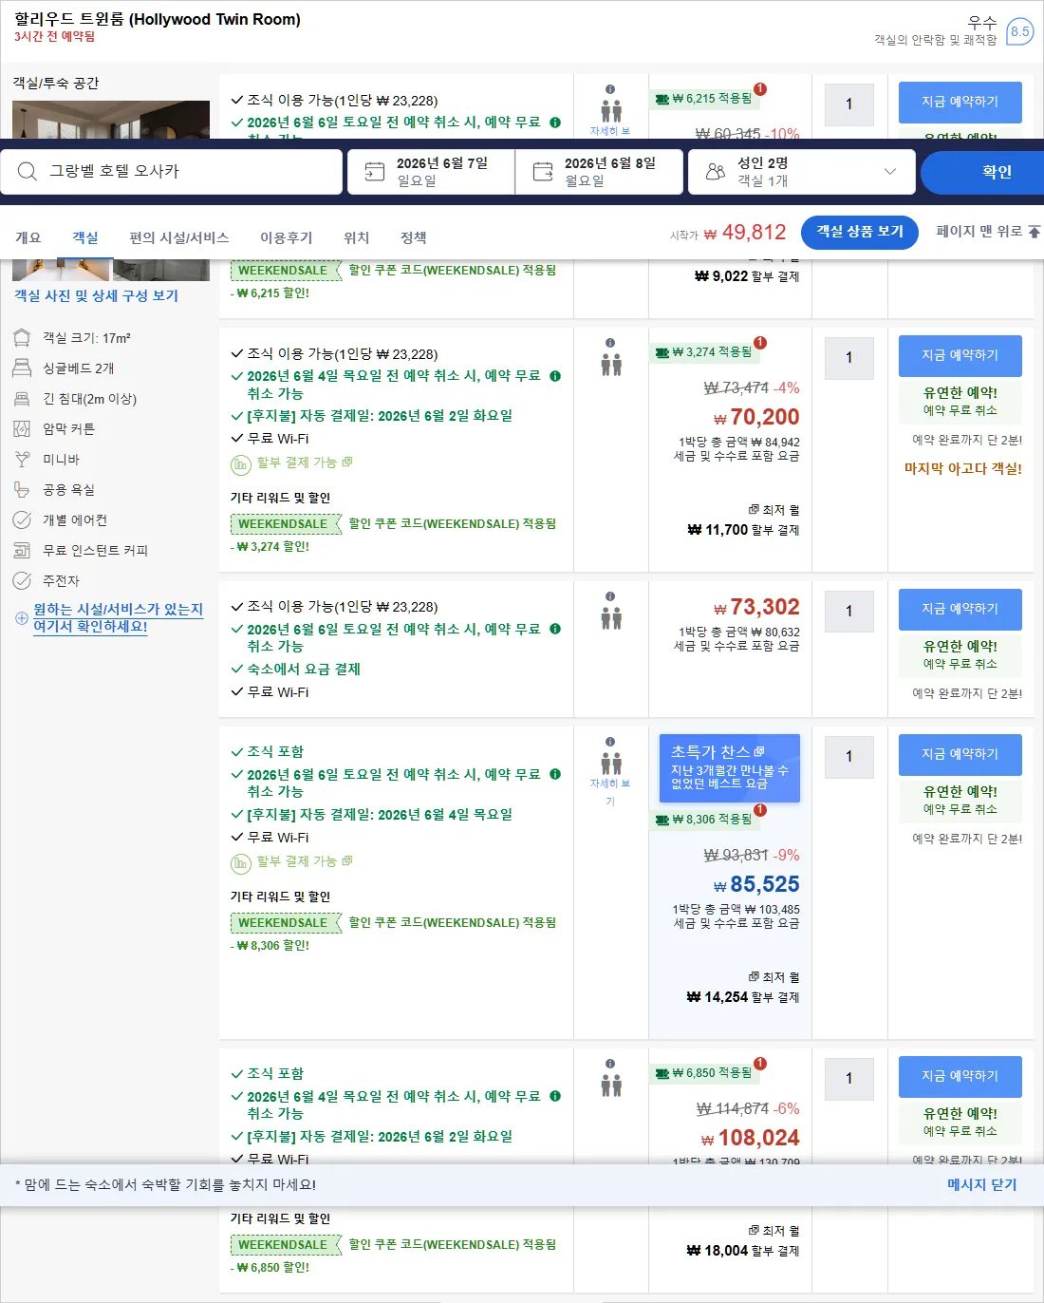Click the occupancy people icon in the ₩73,302 offer
The image size is (1044, 1303).
pyautogui.click(x=611, y=618)
